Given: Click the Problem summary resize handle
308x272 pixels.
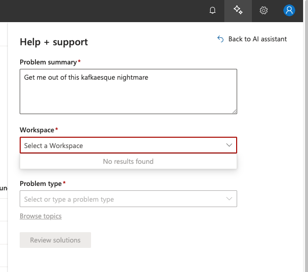Looking at the screenshot, I should point(234,111).
